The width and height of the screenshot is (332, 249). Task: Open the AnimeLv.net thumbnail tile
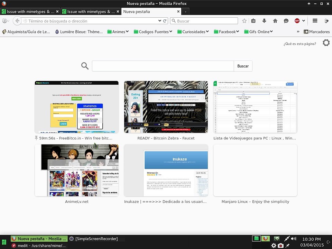77,170
